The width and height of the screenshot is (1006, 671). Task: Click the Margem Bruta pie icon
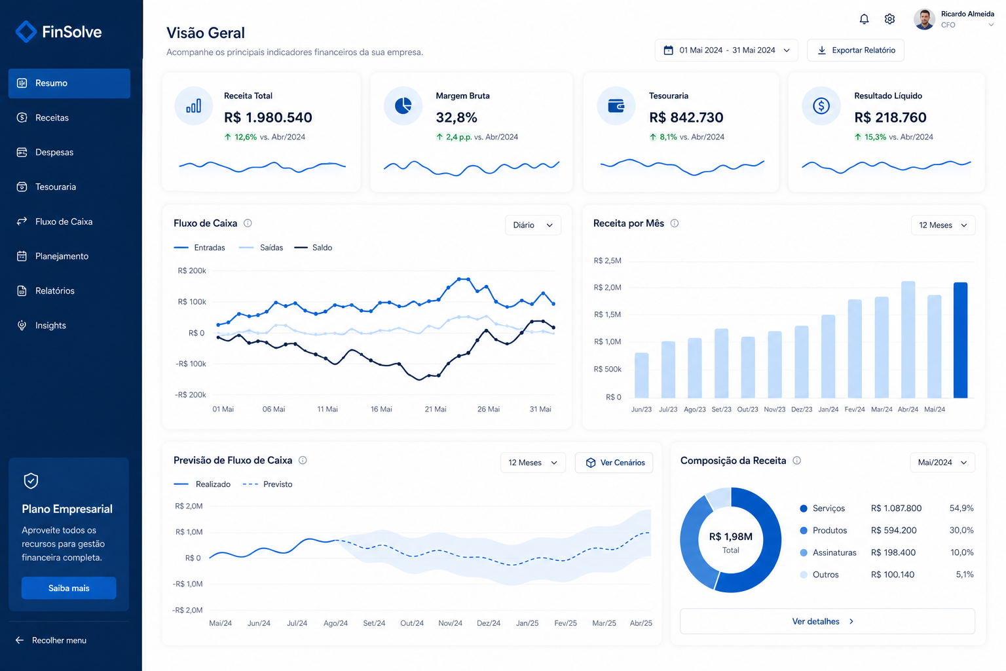[x=403, y=105]
